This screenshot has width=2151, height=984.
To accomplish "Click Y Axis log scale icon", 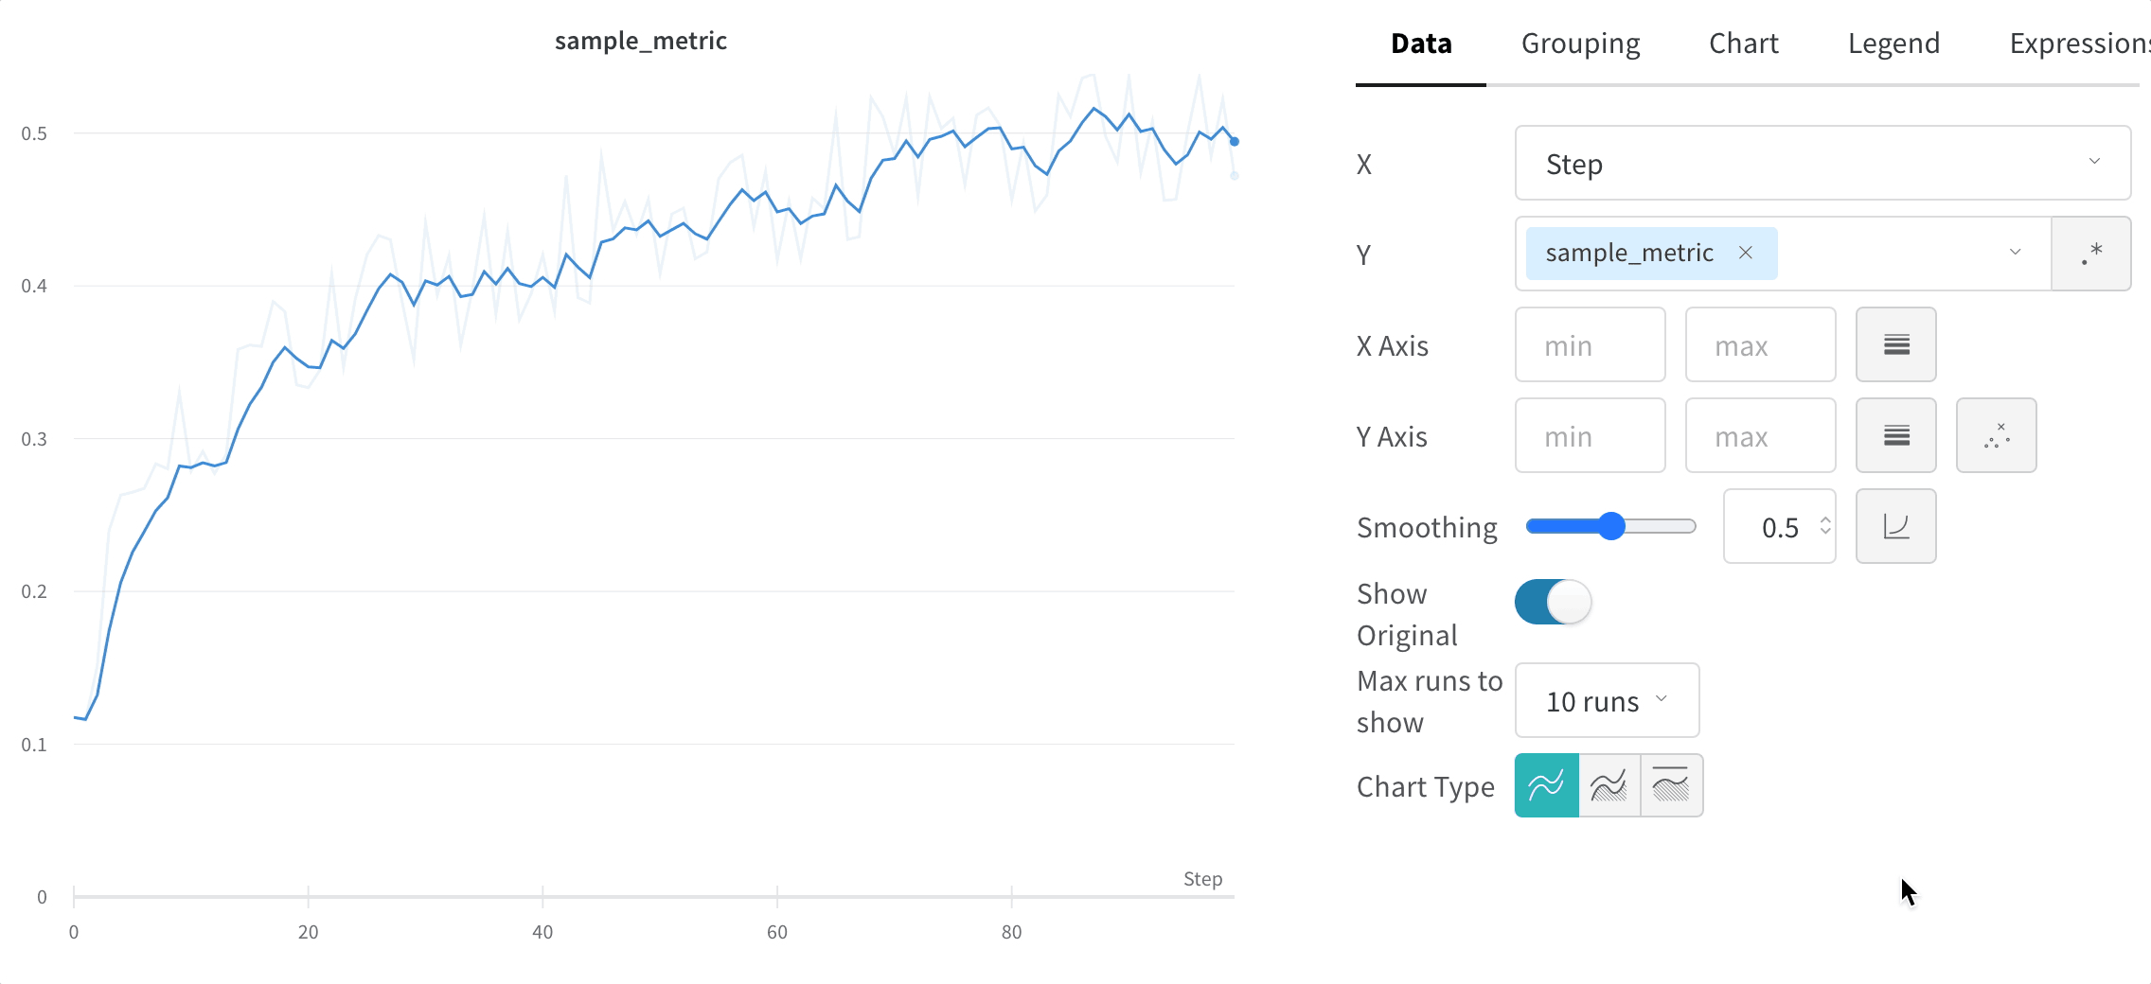I will click(1895, 435).
